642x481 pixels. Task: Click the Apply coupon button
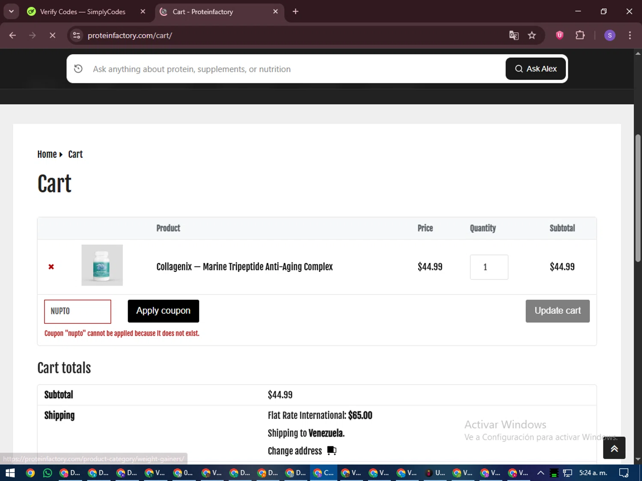pos(163,311)
